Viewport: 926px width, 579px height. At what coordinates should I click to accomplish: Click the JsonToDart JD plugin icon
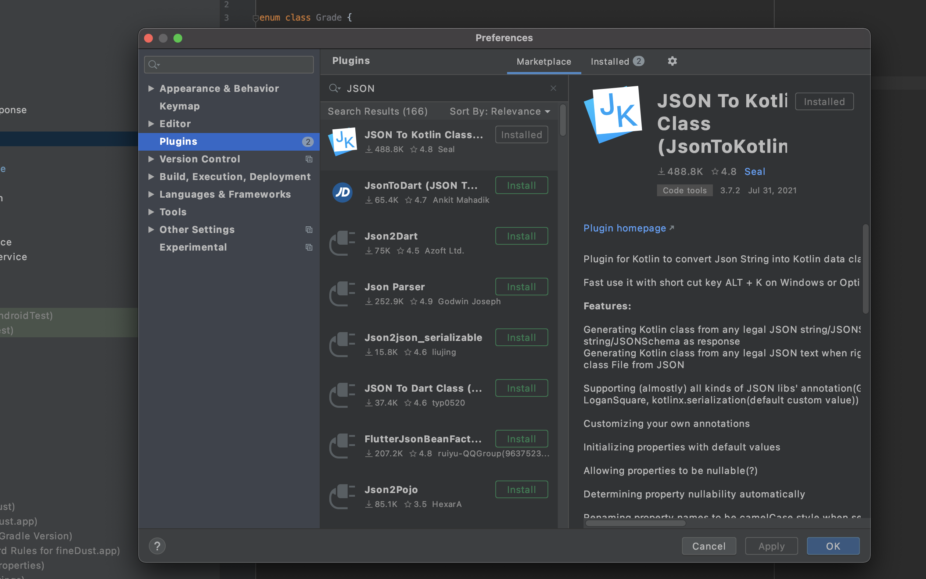342,192
